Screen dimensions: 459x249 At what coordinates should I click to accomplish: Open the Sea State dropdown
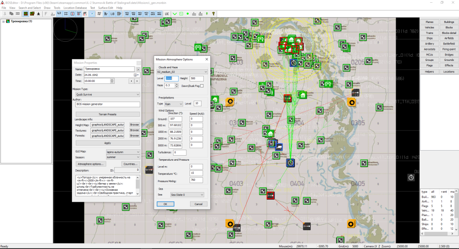coord(187,195)
